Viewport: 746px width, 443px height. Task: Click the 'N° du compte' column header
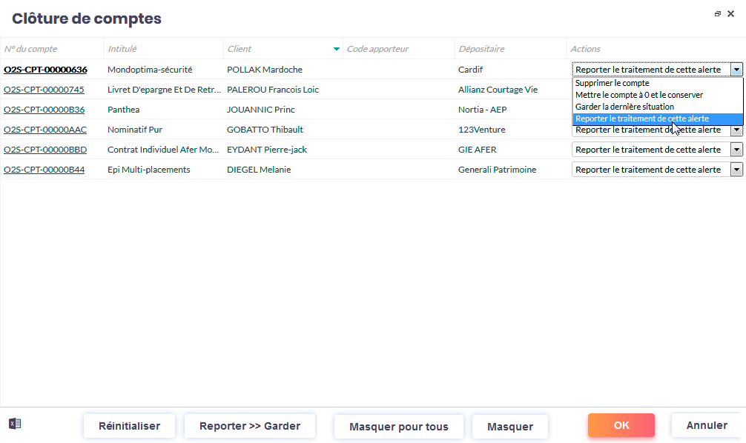click(30, 49)
